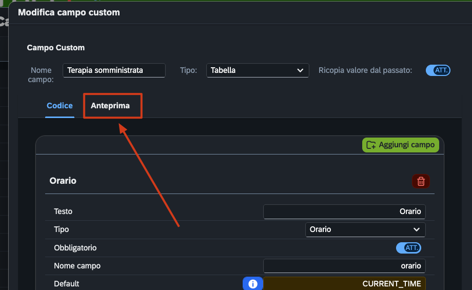Switch to the Anteprima tab

(110, 106)
